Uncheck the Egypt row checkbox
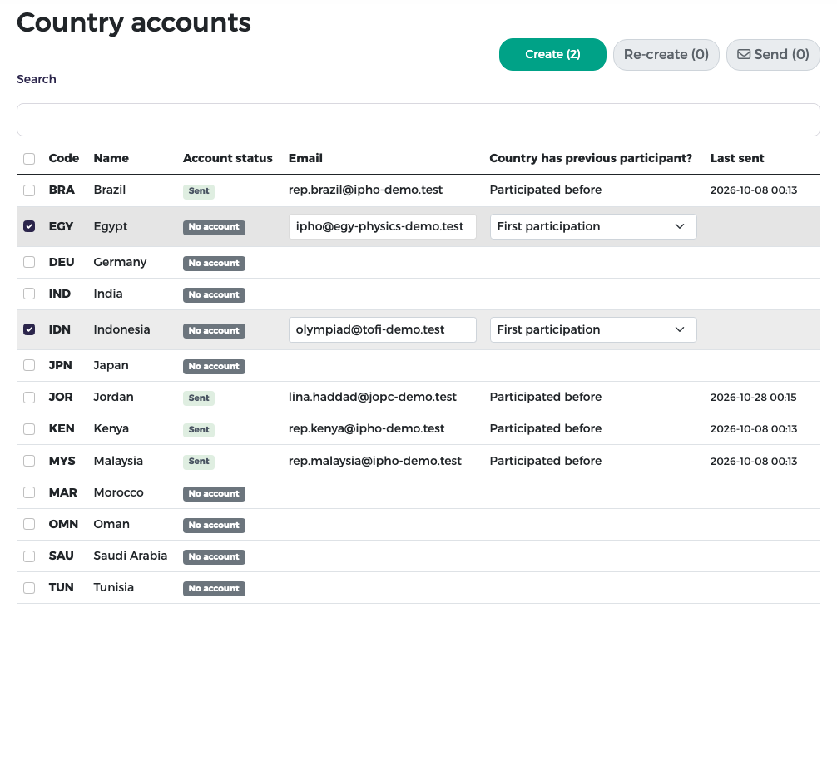 coord(29,226)
